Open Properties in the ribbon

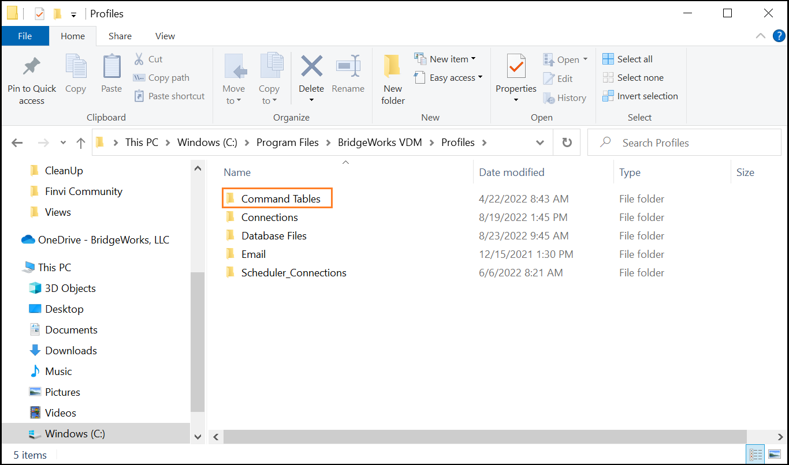[x=516, y=78]
